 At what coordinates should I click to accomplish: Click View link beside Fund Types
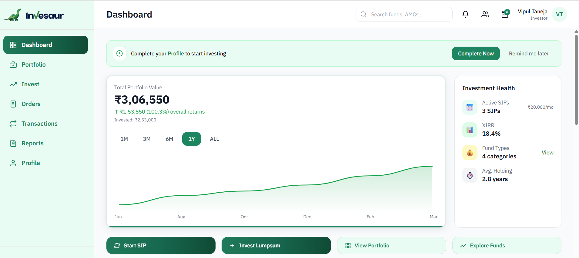coord(547,153)
